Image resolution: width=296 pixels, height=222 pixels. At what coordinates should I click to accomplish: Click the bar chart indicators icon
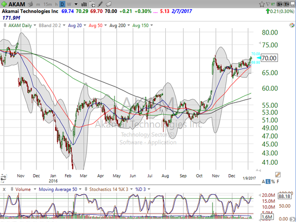[x=84, y=4]
